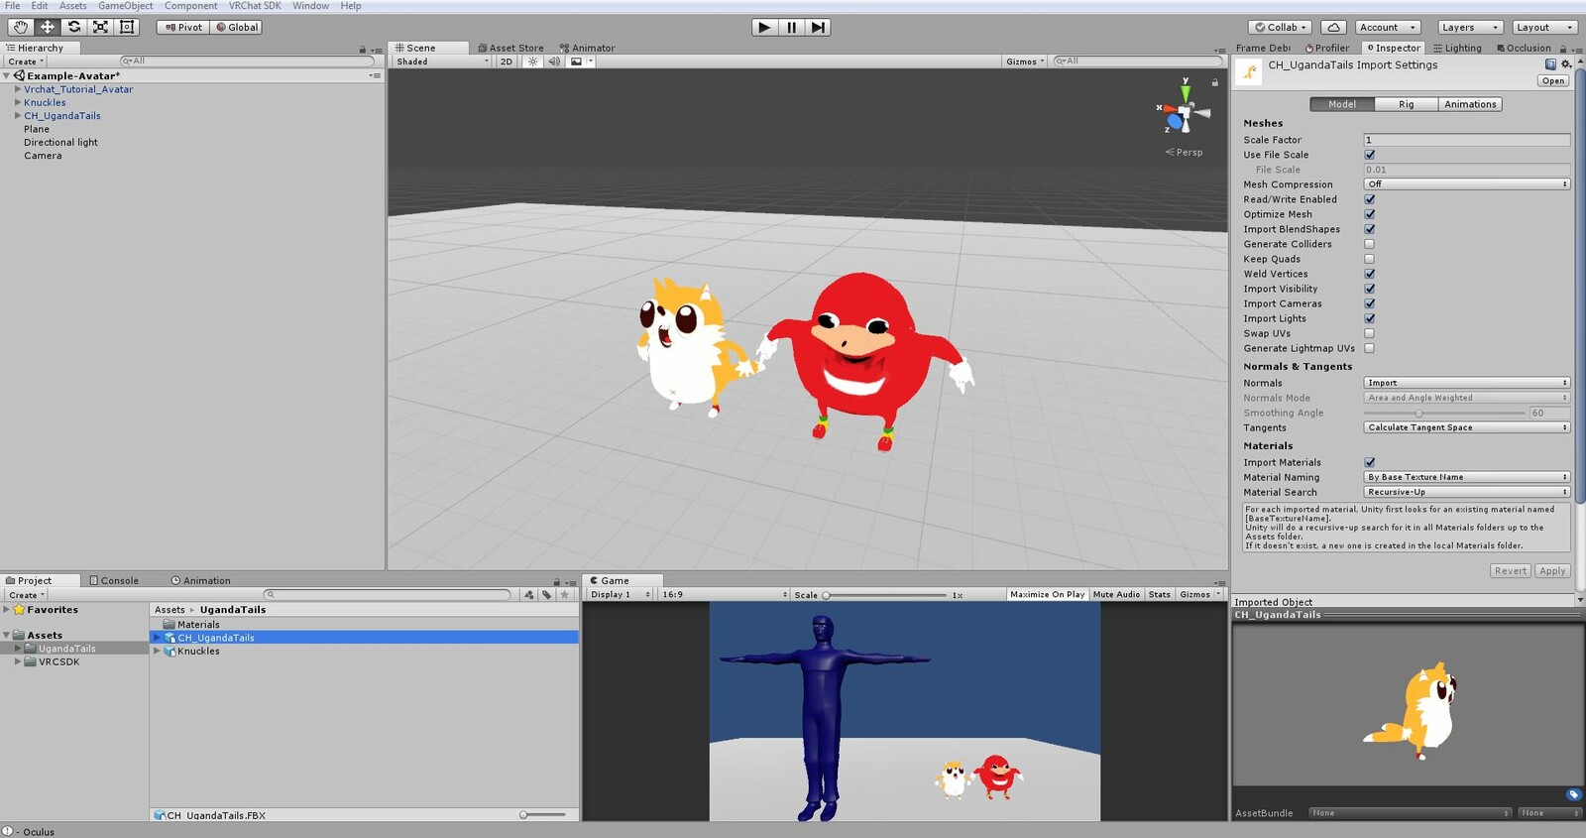Open Tangents dropdown

[x=1467, y=427]
